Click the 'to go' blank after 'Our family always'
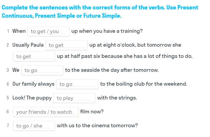Screen dimensions: 210x137 pyautogui.click(x=77, y=84)
